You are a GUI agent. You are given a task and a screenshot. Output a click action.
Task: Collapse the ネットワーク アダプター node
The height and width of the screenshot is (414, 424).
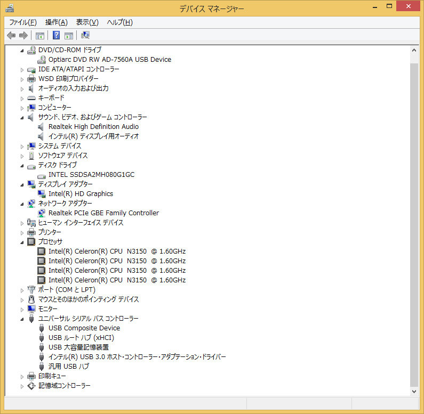coord(22,204)
